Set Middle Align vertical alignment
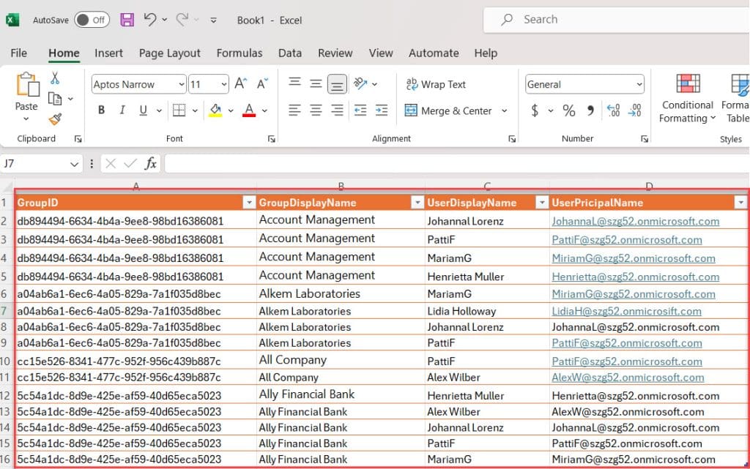Screen dimensions: 750x469 click(316, 83)
